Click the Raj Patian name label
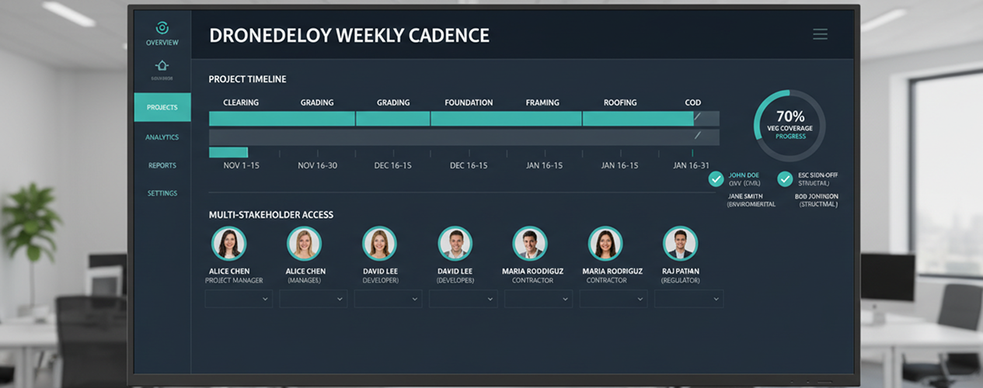Image resolution: width=983 pixels, height=388 pixels. click(x=681, y=272)
